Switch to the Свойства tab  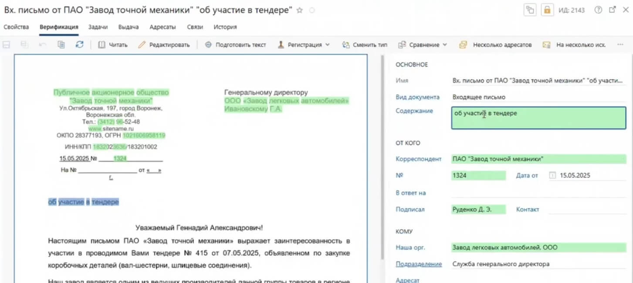point(16,27)
